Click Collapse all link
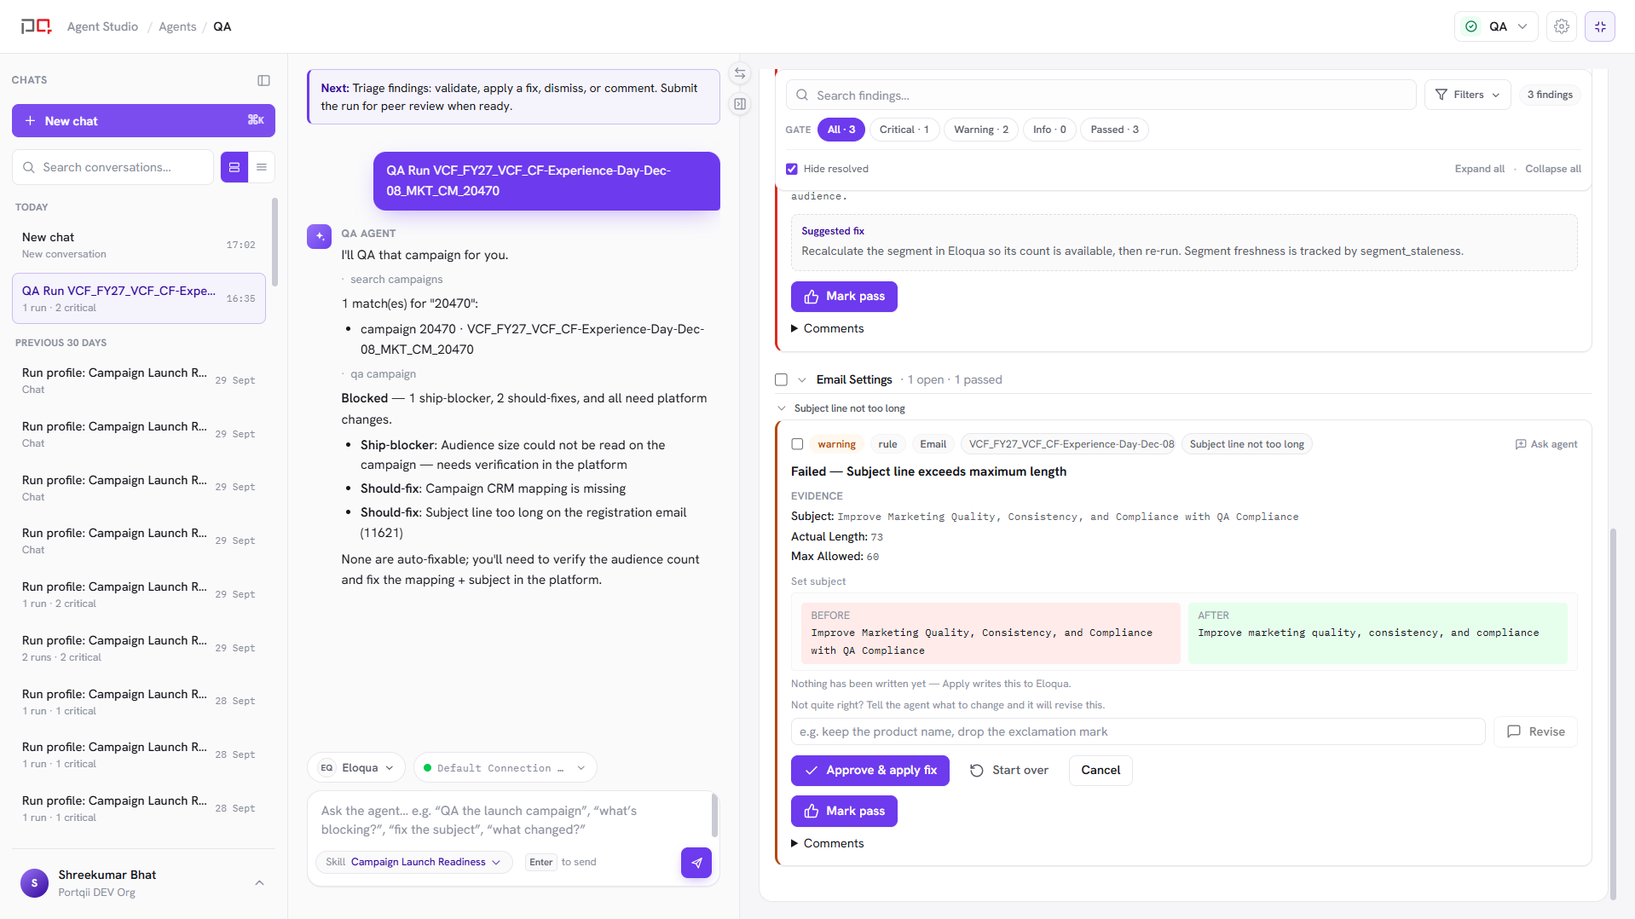 (1552, 169)
